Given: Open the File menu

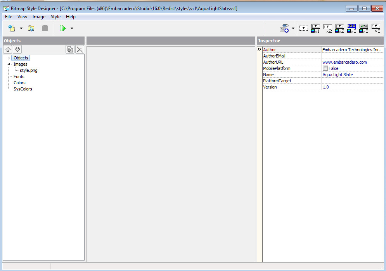Looking at the screenshot, I should tap(9, 17).
